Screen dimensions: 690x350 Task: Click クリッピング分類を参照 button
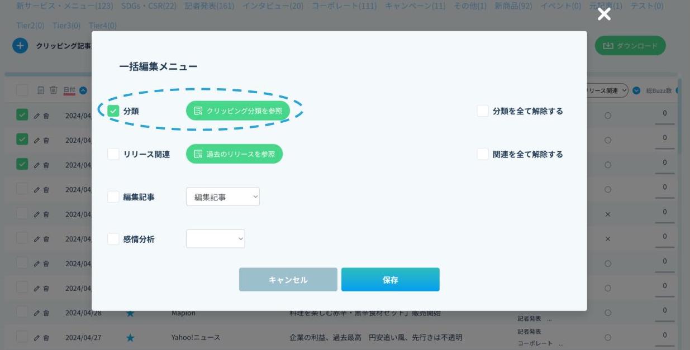coord(238,111)
